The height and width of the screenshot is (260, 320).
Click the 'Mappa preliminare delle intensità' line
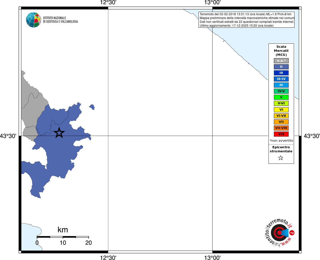point(247,18)
